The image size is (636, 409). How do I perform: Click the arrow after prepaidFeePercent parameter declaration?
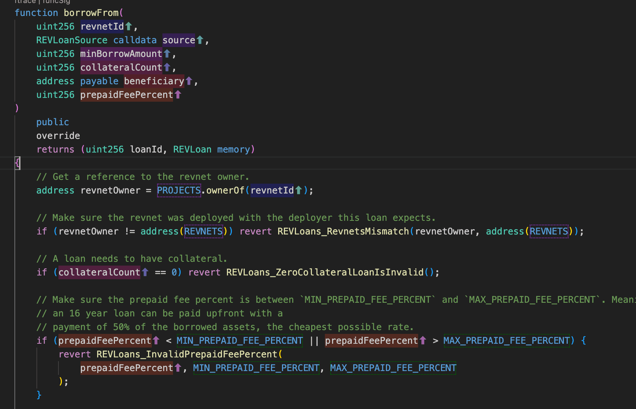[x=178, y=94]
